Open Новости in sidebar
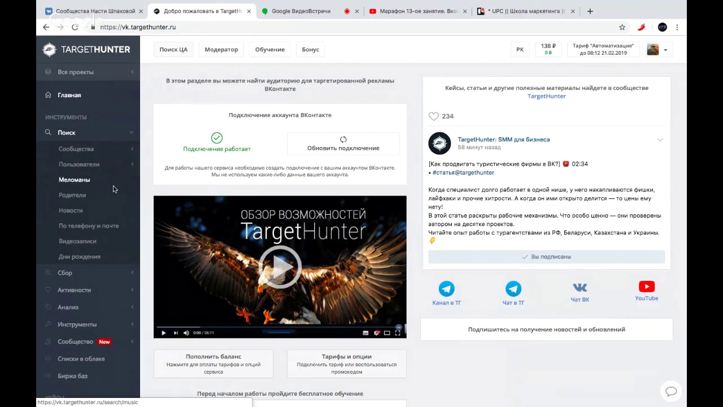 pos(71,210)
